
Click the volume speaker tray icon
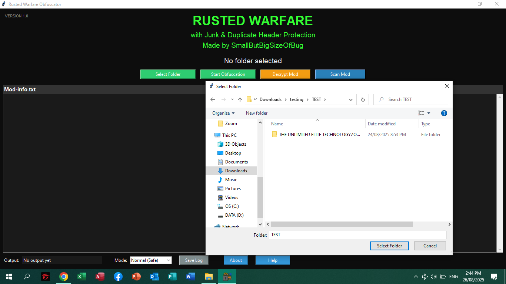pyautogui.click(x=434, y=277)
